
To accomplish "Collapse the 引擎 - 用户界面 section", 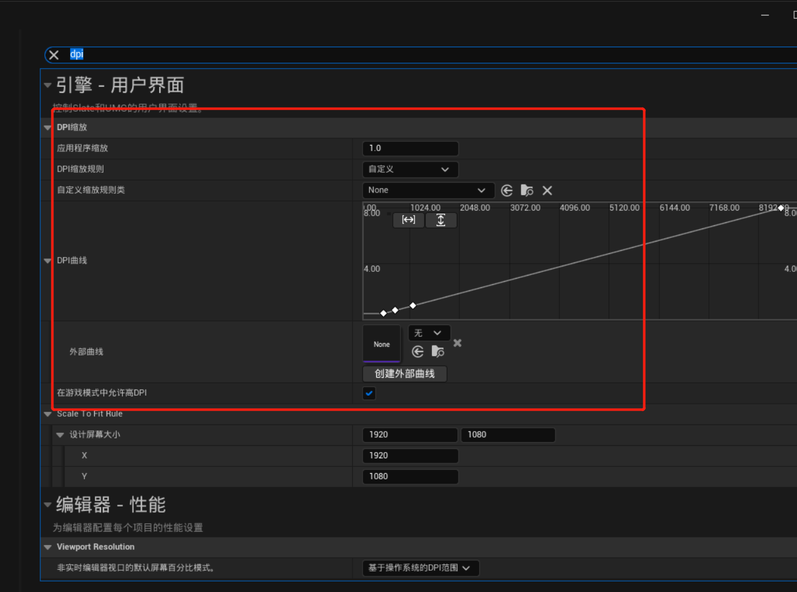I will click(48, 85).
